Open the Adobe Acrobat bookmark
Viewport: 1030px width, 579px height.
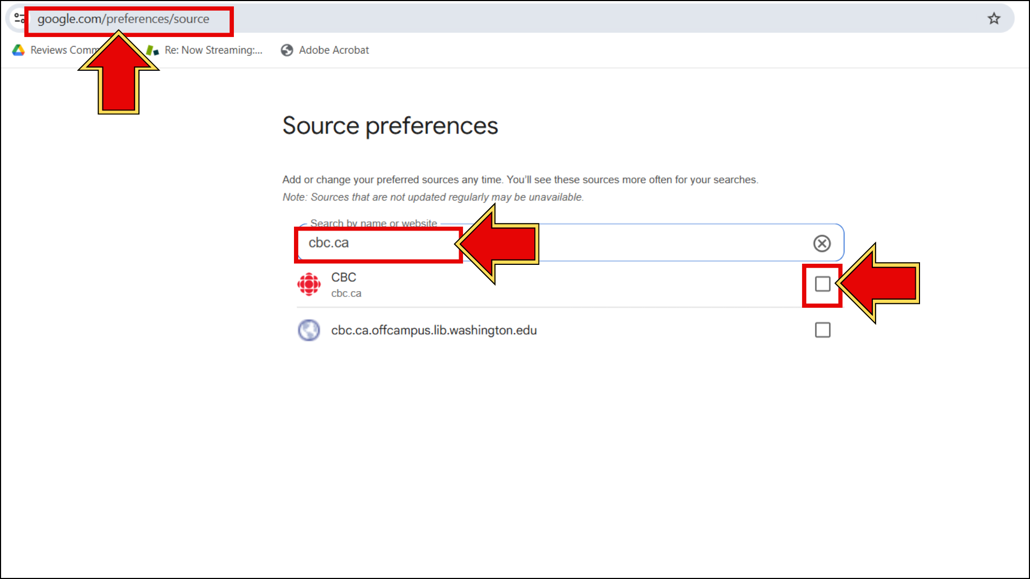pos(325,50)
